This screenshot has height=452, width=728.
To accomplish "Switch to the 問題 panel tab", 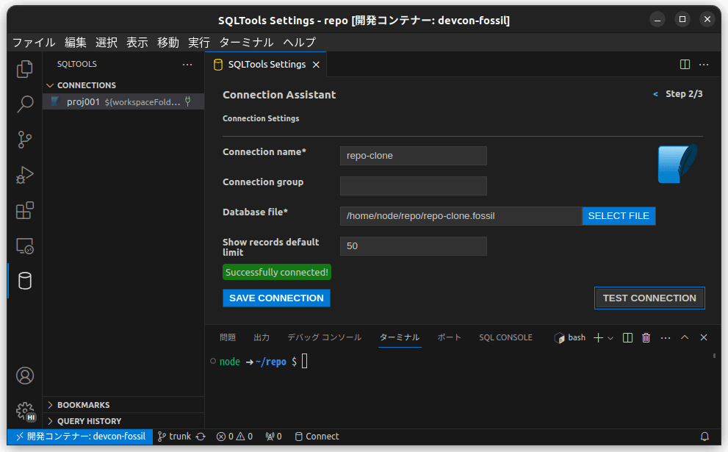I will pyautogui.click(x=228, y=338).
